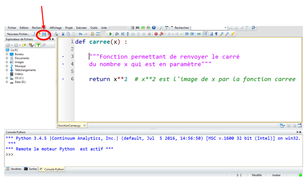Close the Explorateur de fichiers panel
Image resolution: width=306 pixels, height=182 pixels.
coord(53,40)
